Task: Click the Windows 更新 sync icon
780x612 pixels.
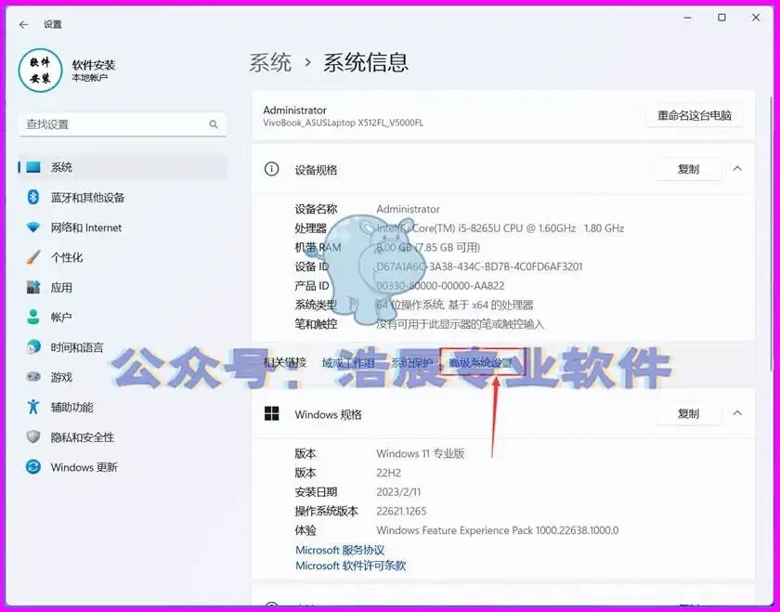Action: pos(33,467)
